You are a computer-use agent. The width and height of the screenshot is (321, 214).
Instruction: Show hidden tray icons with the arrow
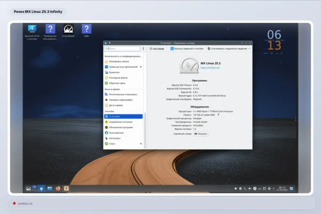274,189
